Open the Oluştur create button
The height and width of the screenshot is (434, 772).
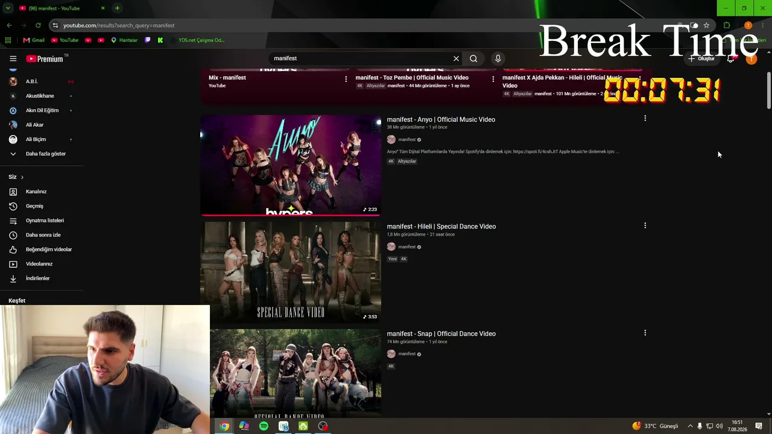701,58
